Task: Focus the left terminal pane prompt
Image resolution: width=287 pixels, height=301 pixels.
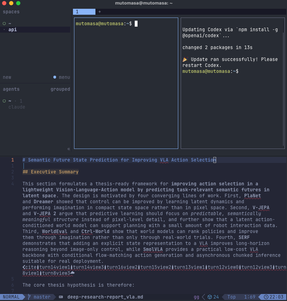Action: coord(104,23)
